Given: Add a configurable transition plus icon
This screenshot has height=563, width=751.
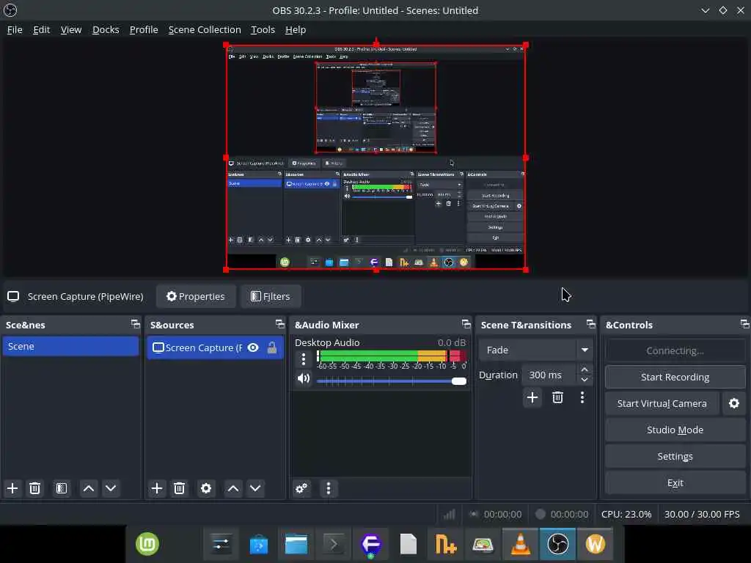Looking at the screenshot, I should [x=532, y=397].
